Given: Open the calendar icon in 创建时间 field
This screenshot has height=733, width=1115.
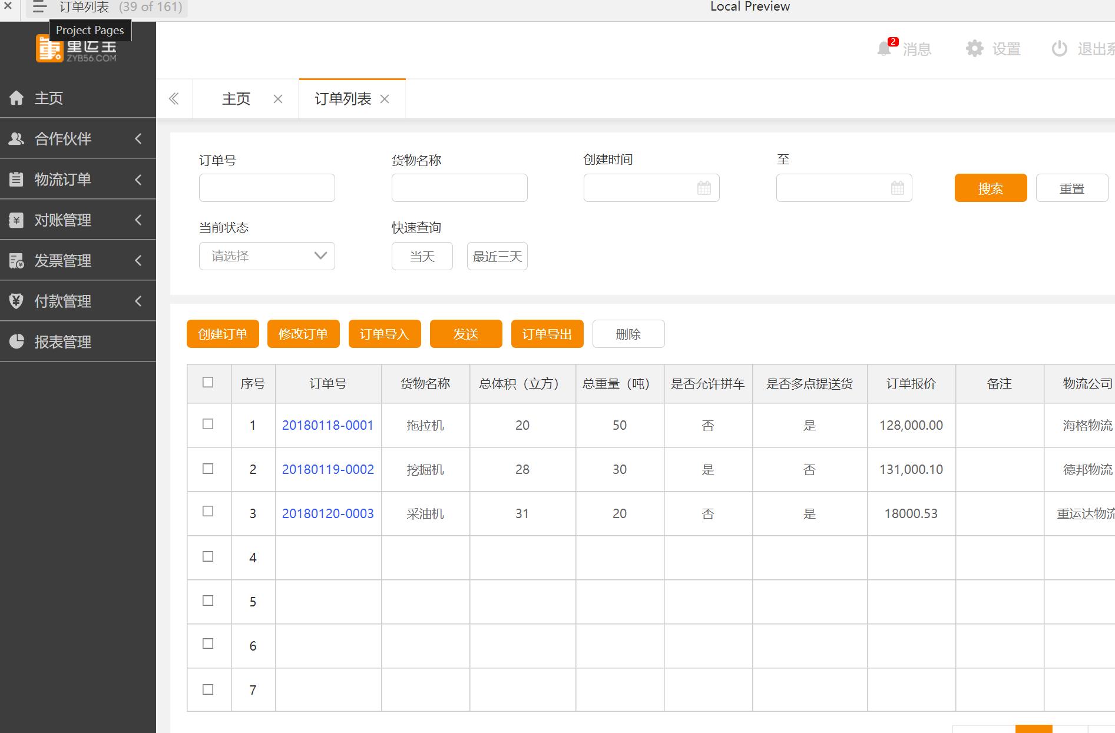Looking at the screenshot, I should (x=704, y=188).
